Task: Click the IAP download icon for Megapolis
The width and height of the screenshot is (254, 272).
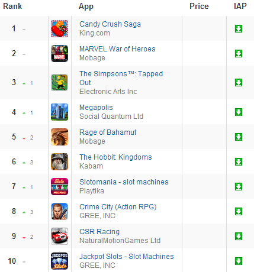Action: pos(239,112)
